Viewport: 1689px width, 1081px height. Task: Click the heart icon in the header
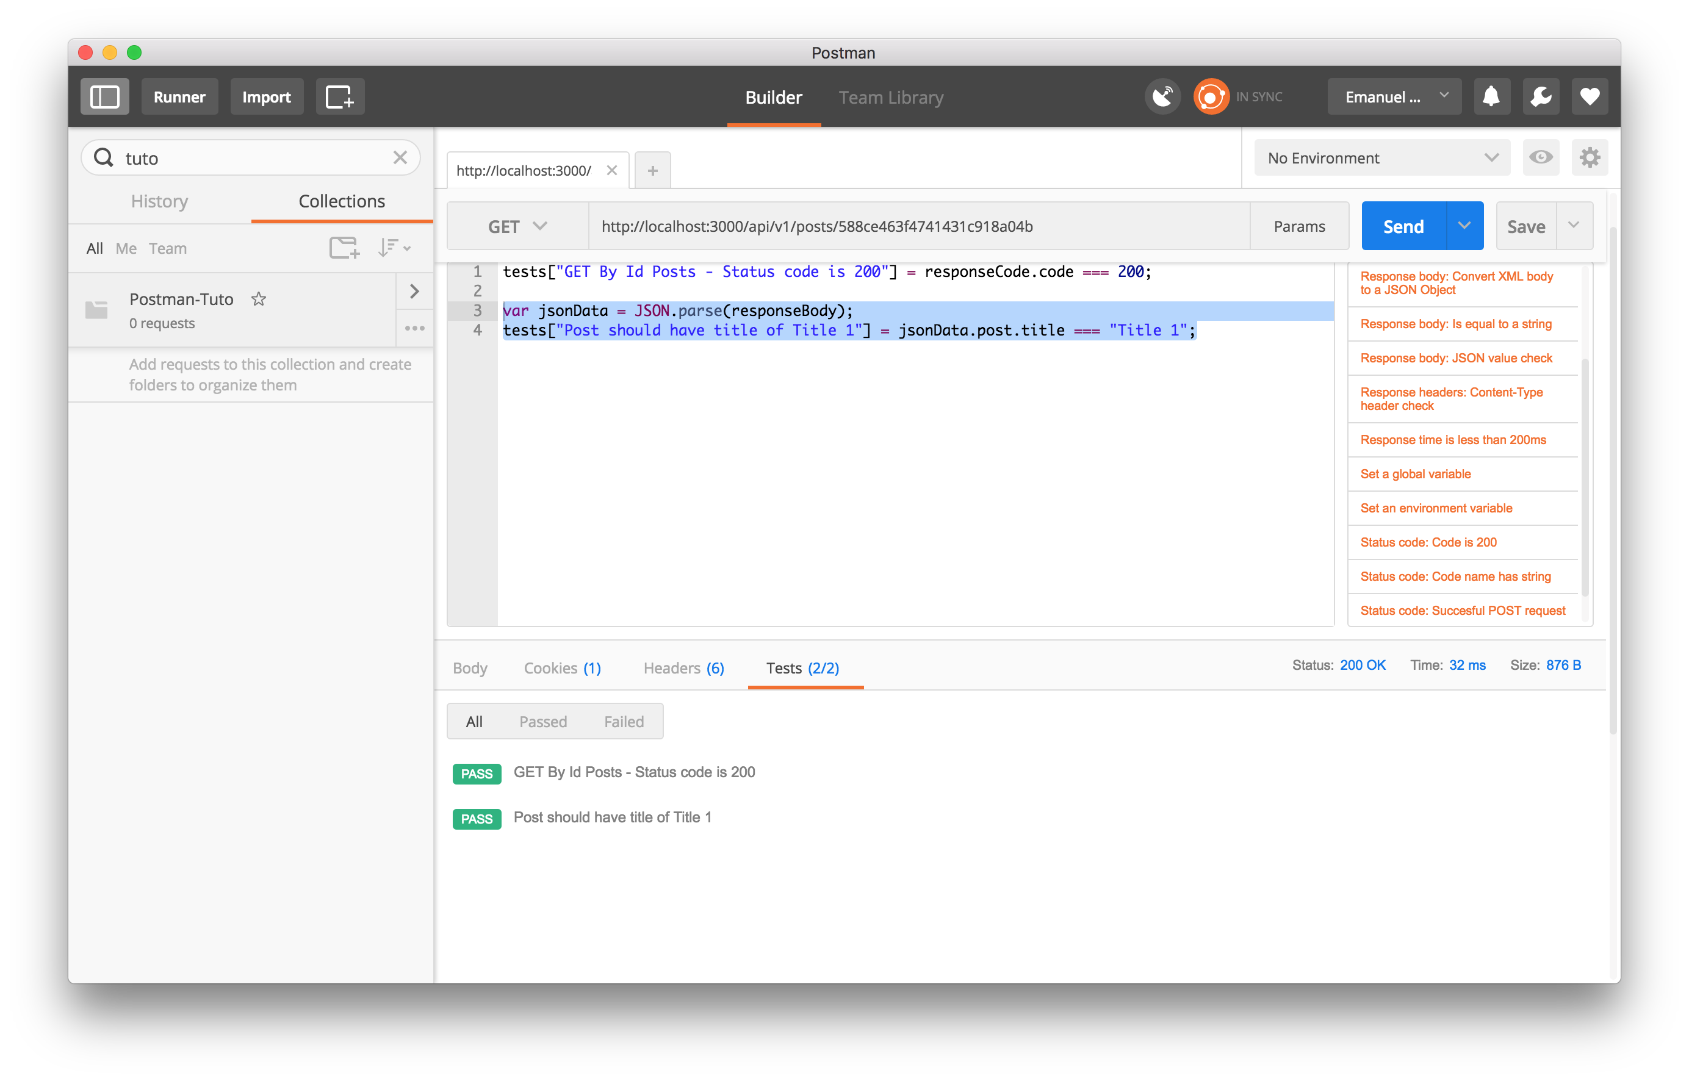[x=1590, y=97]
